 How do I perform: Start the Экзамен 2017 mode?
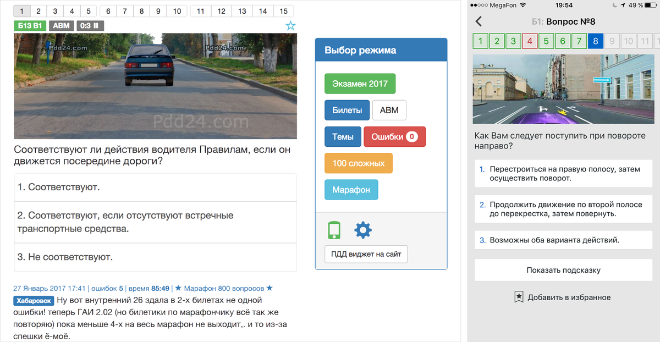(360, 84)
